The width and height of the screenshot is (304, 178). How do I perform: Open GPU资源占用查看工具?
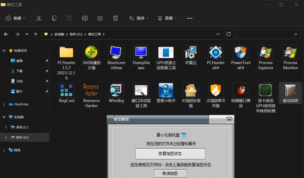coord(166,52)
